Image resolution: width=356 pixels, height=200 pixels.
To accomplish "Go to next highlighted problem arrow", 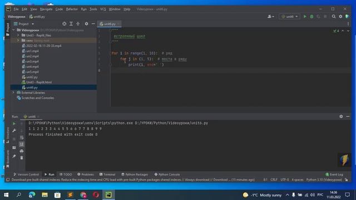I will pos(348,31).
